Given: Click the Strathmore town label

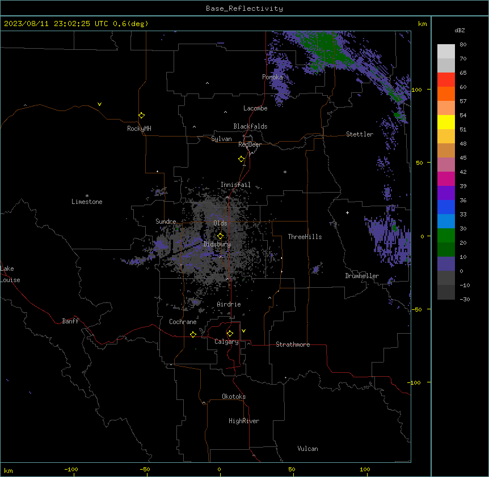Looking at the screenshot, I should (293, 344).
